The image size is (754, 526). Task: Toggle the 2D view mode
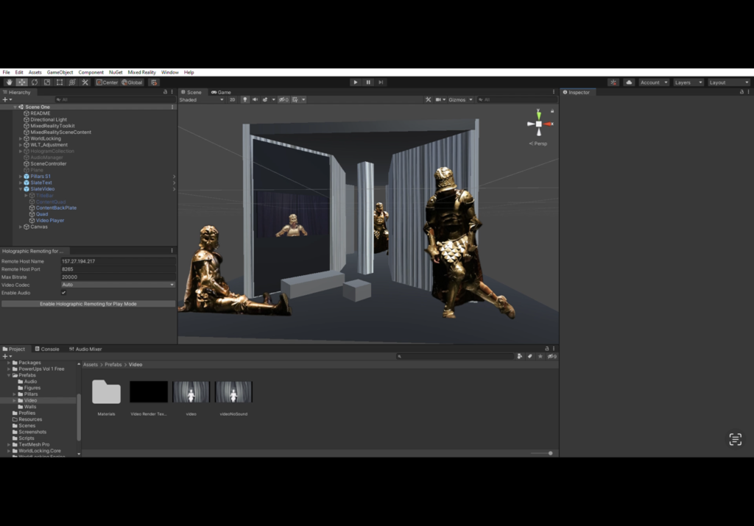pos(232,99)
